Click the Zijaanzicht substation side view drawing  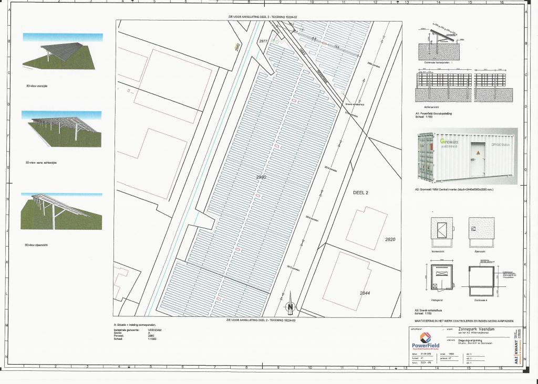[x=481, y=232]
